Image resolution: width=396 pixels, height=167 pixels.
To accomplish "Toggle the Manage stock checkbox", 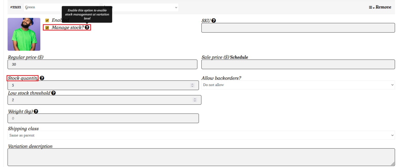I will coord(47,28).
